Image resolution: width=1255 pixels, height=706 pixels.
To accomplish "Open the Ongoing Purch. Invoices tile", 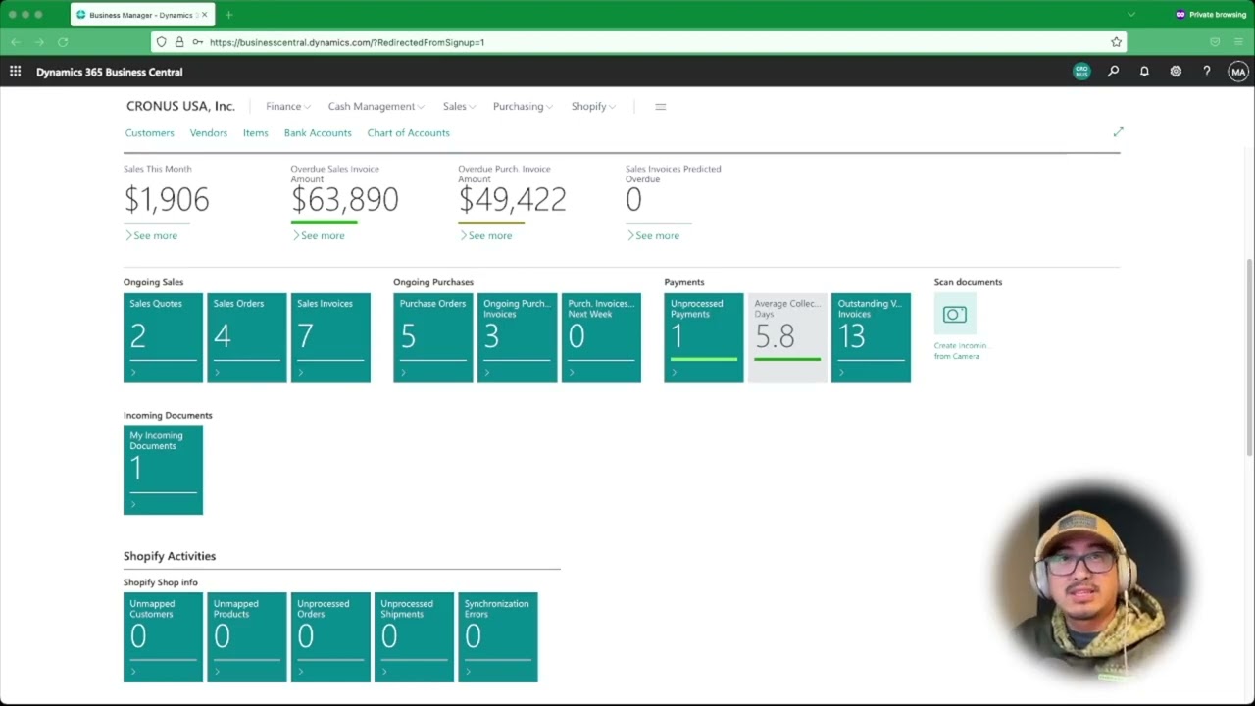I will tap(517, 337).
